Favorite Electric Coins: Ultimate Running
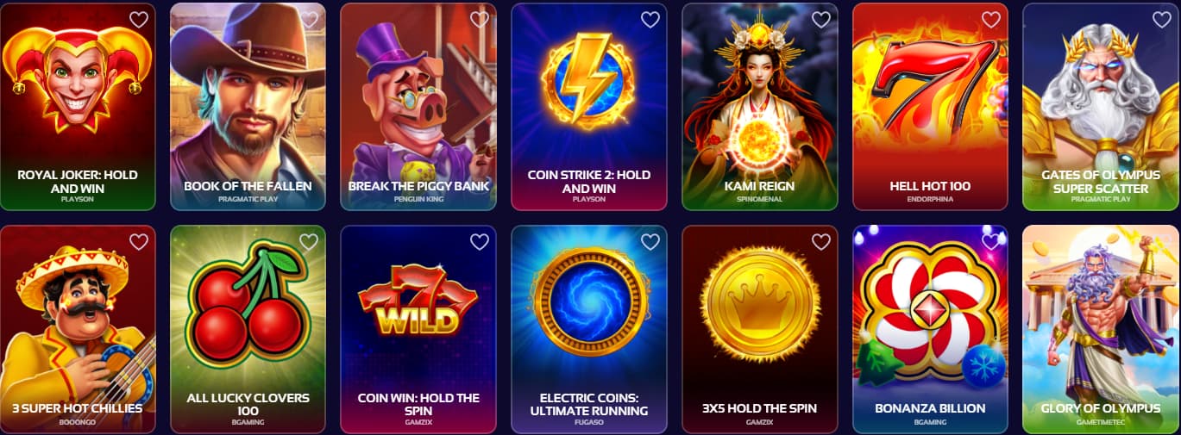Image resolution: width=1181 pixels, height=435 pixels. (x=650, y=242)
